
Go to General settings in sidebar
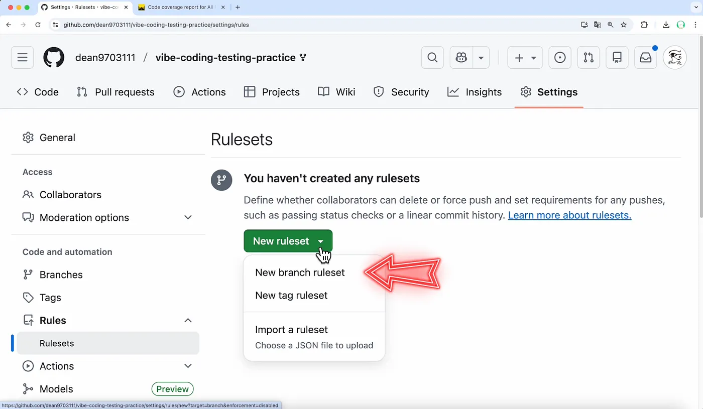(49, 138)
